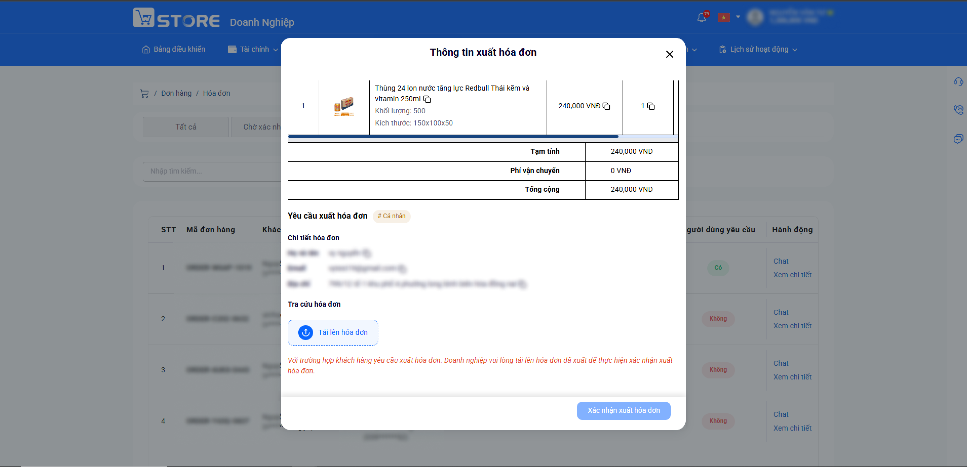Click the breadcrumb cart icon
This screenshot has width=967, height=467.
click(x=145, y=93)
